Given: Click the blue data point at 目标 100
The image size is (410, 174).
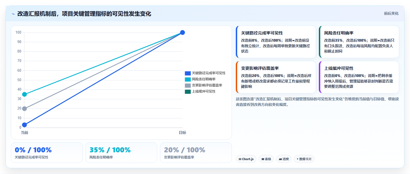Looking at the screenshot, I should click(183, 33).
